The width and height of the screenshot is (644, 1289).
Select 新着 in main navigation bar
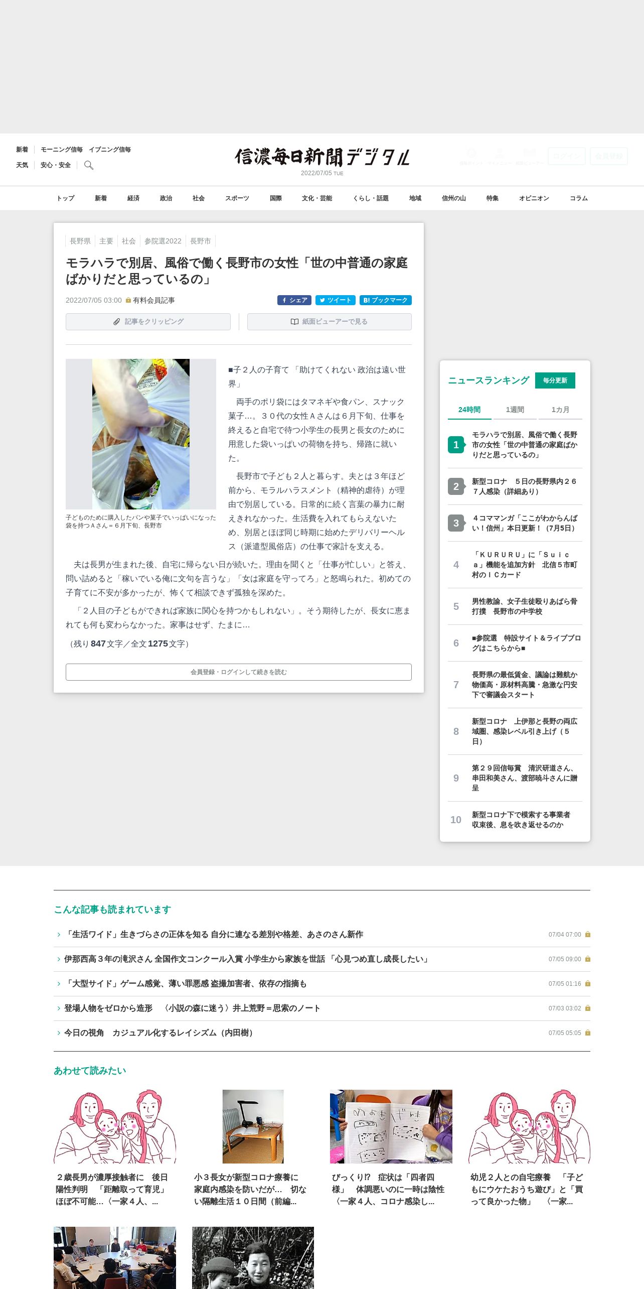(x=101, y=198)
